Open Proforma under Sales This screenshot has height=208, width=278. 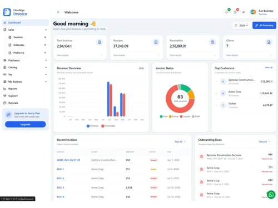[x=19, y=53]
